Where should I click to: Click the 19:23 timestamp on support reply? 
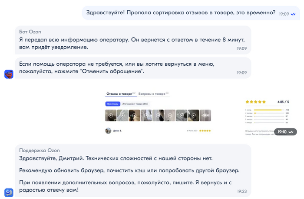tap(242, 191)
